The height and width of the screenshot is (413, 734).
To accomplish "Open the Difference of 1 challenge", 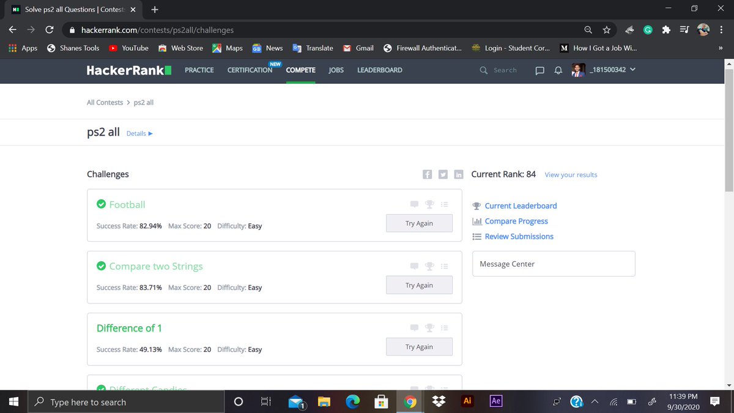I will click(x=129, y=328).
